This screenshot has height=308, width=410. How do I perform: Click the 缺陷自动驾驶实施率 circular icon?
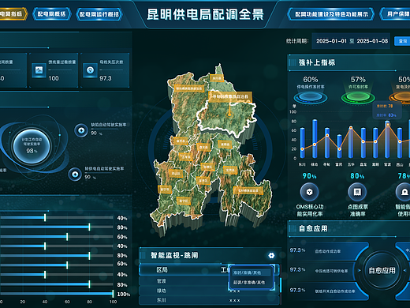(81, 130)
